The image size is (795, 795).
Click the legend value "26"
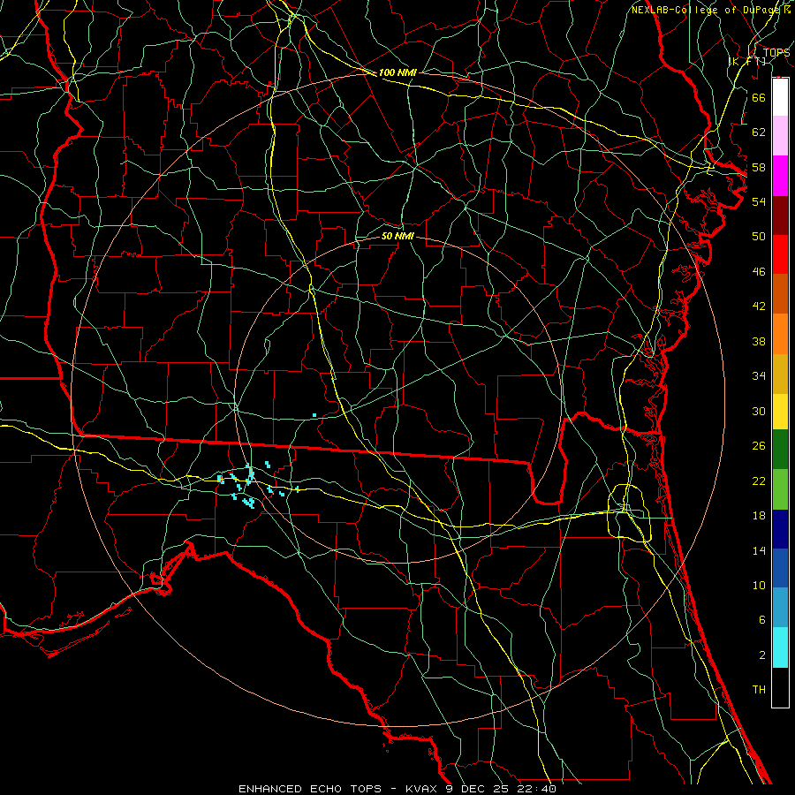coord(759,446)
